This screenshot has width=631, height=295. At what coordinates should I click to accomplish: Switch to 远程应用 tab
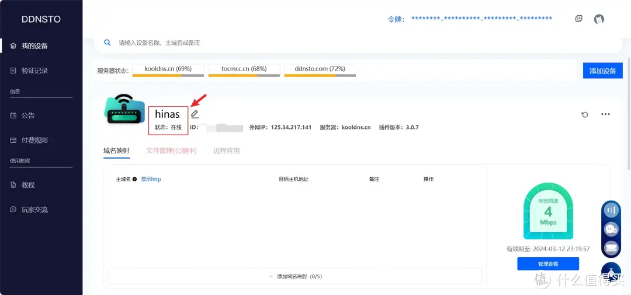(227, 151)
